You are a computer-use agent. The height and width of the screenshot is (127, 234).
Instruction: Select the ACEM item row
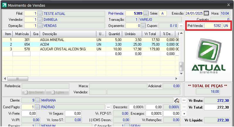[x=68, y=44]
